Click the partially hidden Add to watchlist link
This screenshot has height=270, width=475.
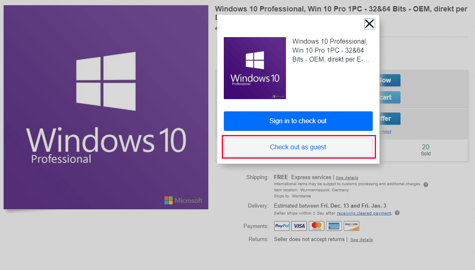point(386,132)
